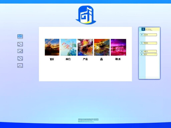This screenshot has height=128, width=171.
Task: Go to the 首页 menu label
Action: 52,59
